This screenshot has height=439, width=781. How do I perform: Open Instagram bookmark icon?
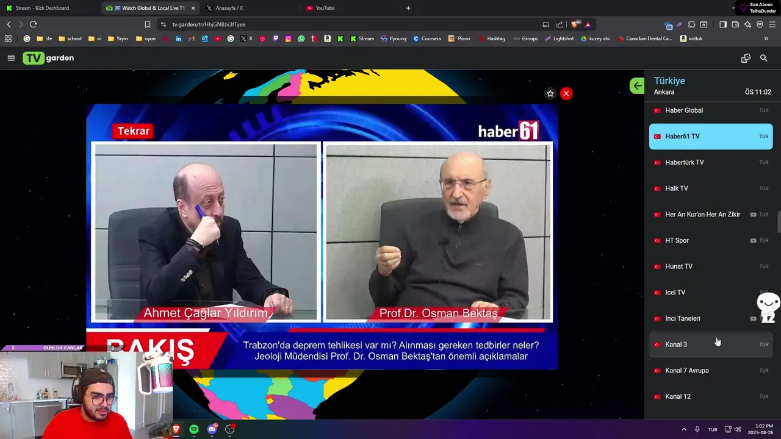[288, 38]
